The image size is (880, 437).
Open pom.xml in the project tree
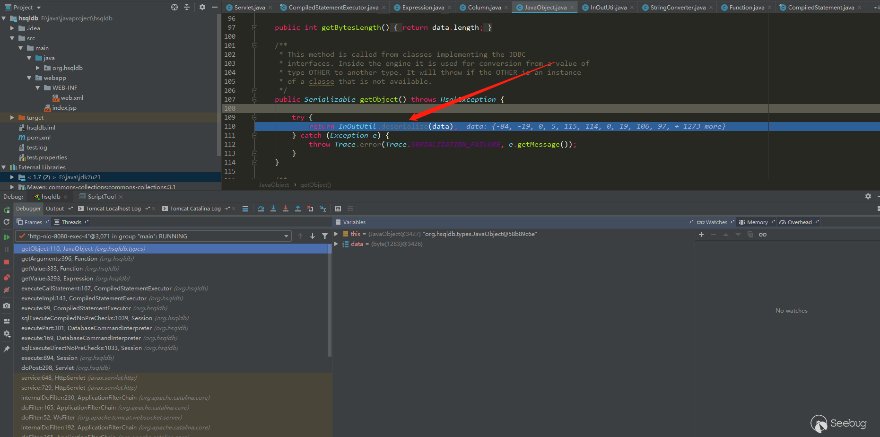38,138
